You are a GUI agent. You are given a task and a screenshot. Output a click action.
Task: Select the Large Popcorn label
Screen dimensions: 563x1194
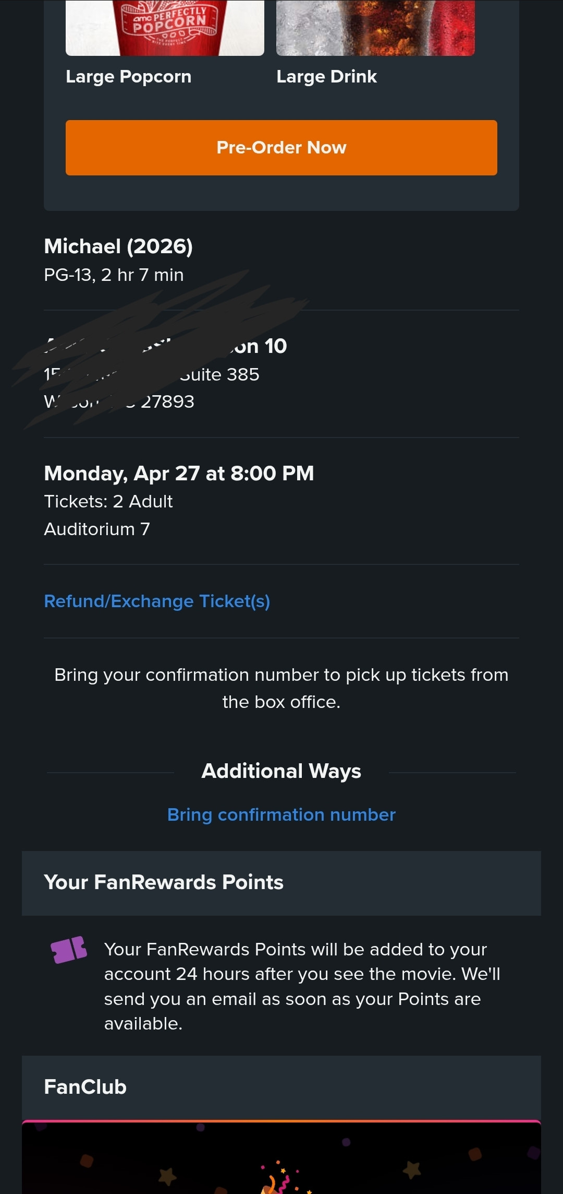tap(129, 76)
